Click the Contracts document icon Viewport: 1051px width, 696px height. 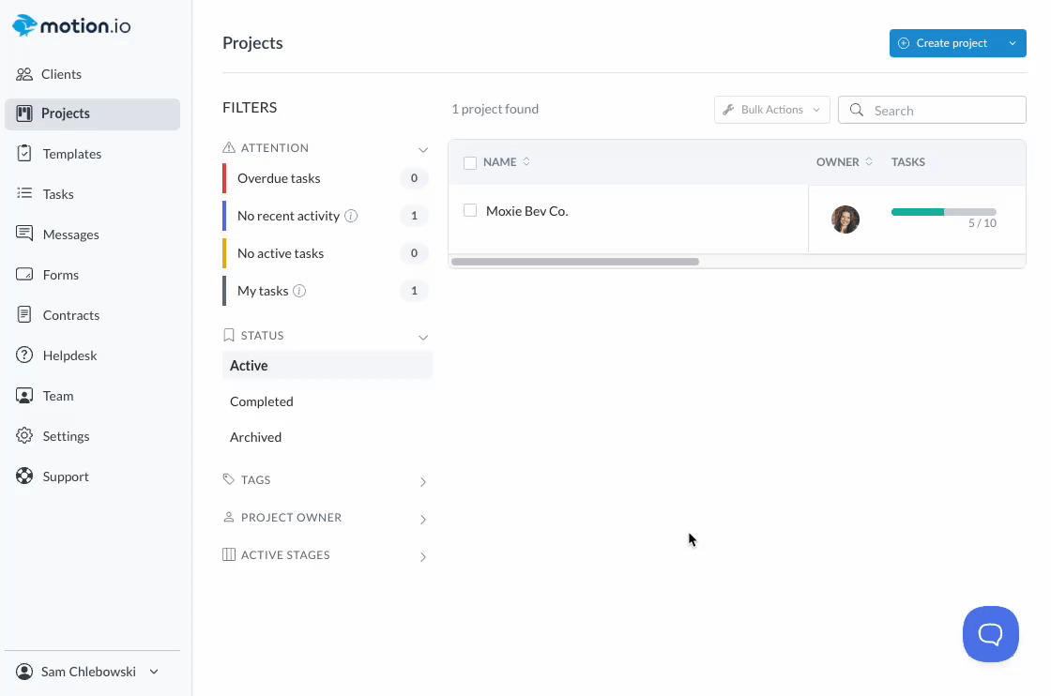coord(24,315)
